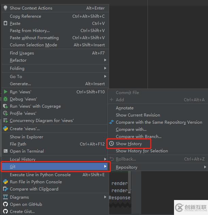
Task: Click the Compare with Clipboard icon
Action: tap(5, 189)
